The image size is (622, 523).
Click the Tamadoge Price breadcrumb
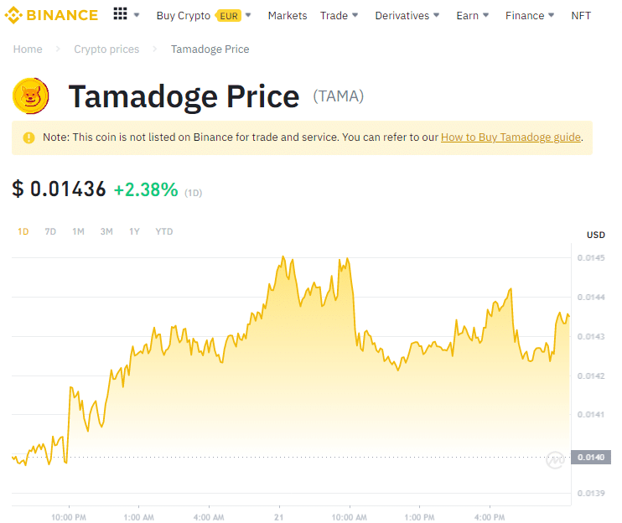point(210,49)
